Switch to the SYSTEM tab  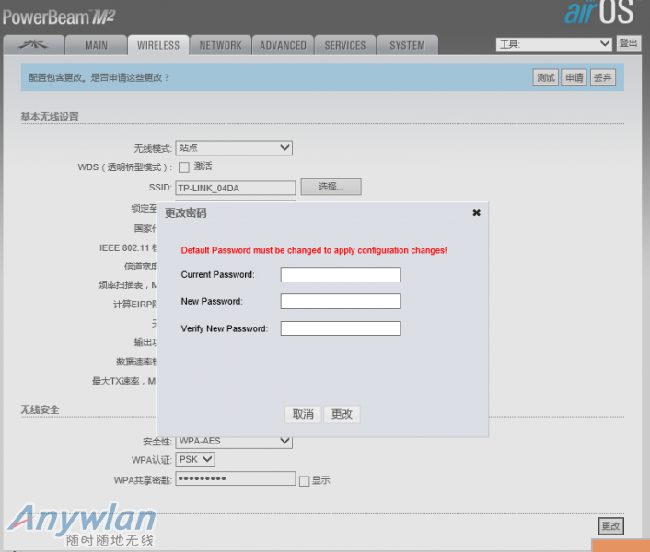[x=407, y=45]
